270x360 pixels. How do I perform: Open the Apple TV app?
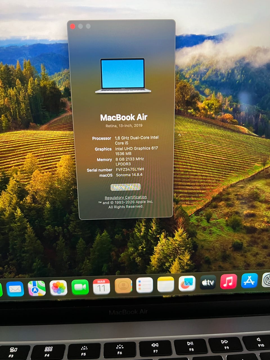coord(208,282)
